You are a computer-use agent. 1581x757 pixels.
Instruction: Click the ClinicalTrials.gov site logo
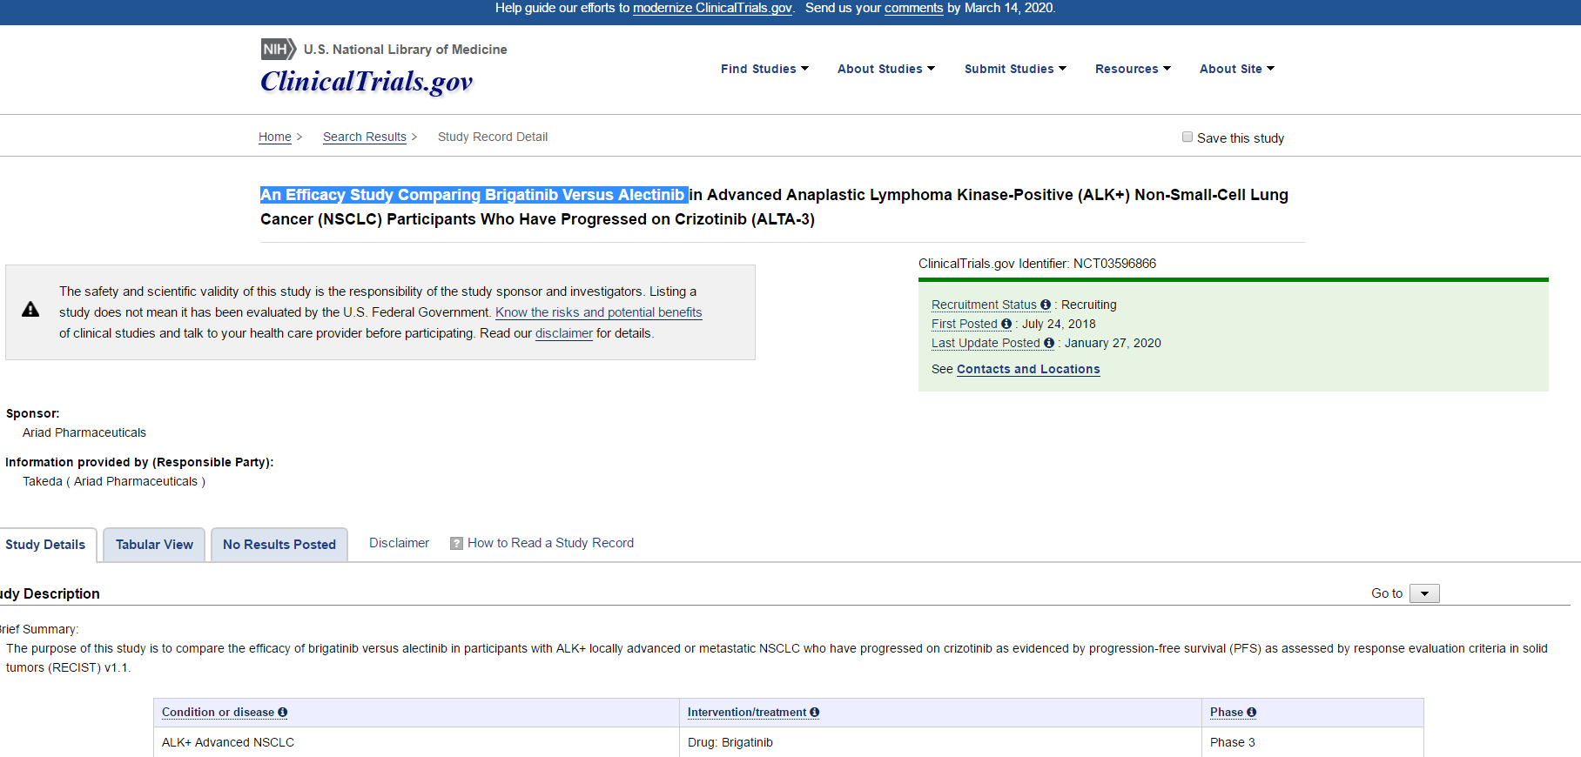[x=367, y=82]
